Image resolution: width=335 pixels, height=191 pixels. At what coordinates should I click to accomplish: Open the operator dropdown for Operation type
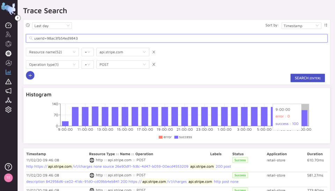click(x=88, y=64)
